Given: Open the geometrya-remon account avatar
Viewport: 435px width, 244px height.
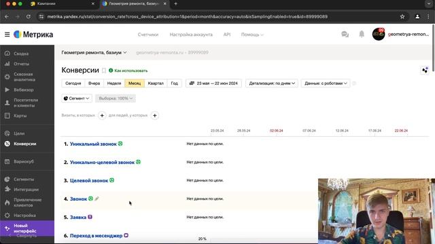Looking at the screenshot, I should point(379,35).
